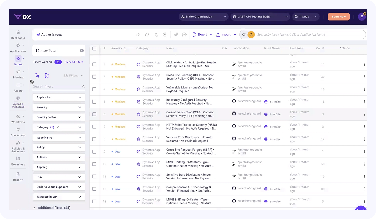
Task: Select checkbox for issue row 13
Action: point(94,201)
